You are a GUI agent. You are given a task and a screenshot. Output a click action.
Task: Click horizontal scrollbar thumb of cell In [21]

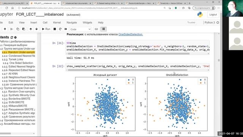pyautogui.click(x=129, y=54)
